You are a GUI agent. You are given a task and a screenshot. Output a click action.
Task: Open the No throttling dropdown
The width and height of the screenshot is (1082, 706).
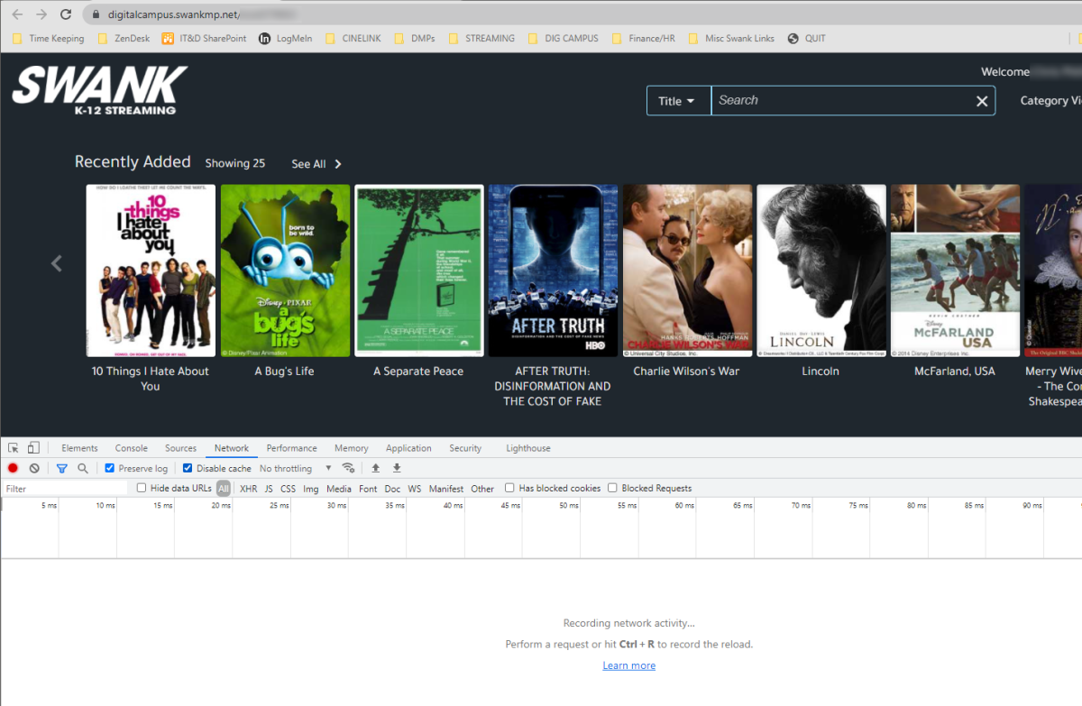click(x=295, y=469)
